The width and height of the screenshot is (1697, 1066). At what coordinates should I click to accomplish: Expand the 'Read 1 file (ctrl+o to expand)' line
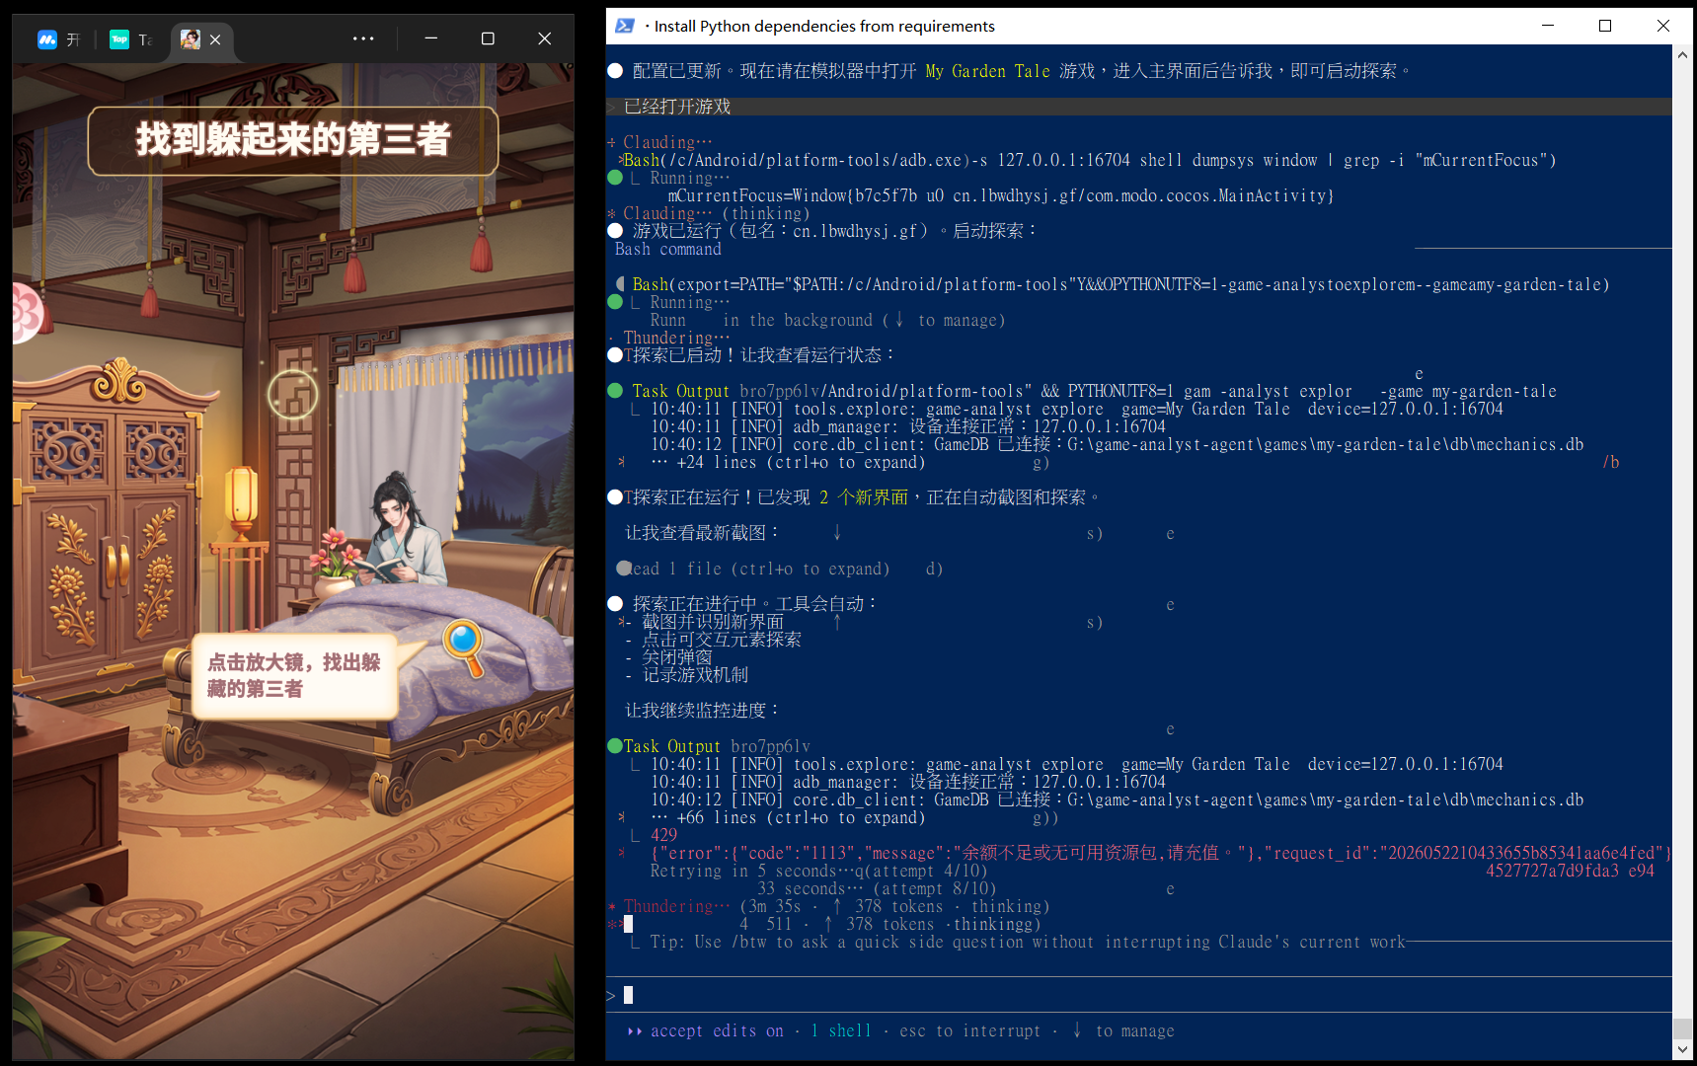point(753,569)
